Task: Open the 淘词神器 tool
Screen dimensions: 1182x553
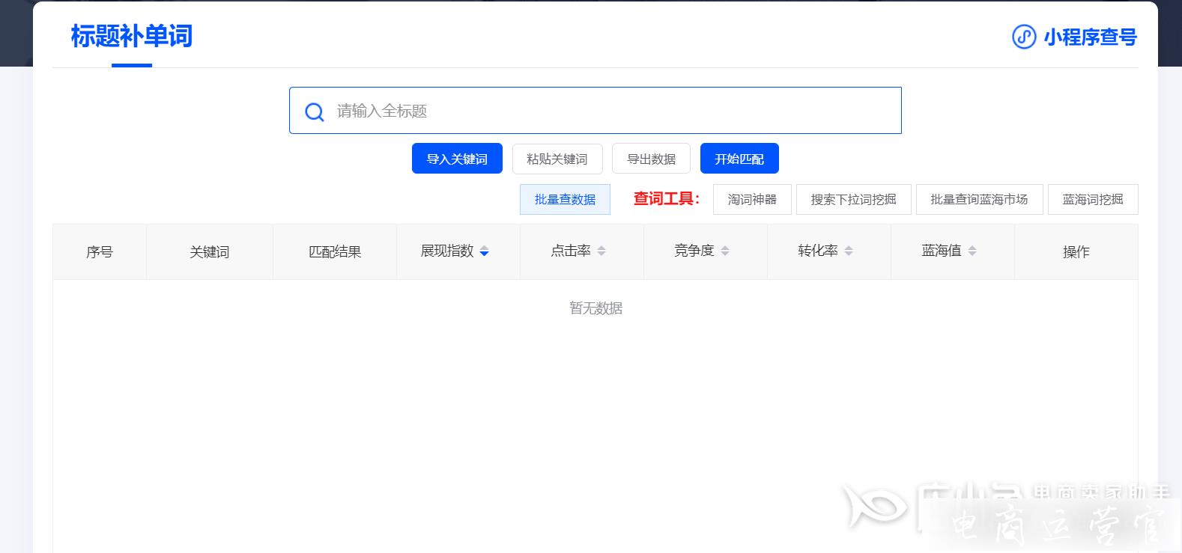Action: pos(752,200)
